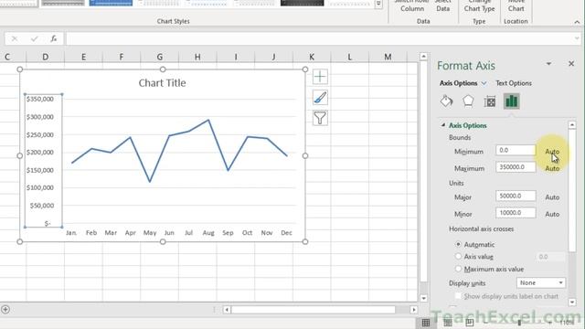This screenshot has height=329, width=585.
Task: Click inside the formula bar input
Action: pyautogui.click(x=319, y=38)
